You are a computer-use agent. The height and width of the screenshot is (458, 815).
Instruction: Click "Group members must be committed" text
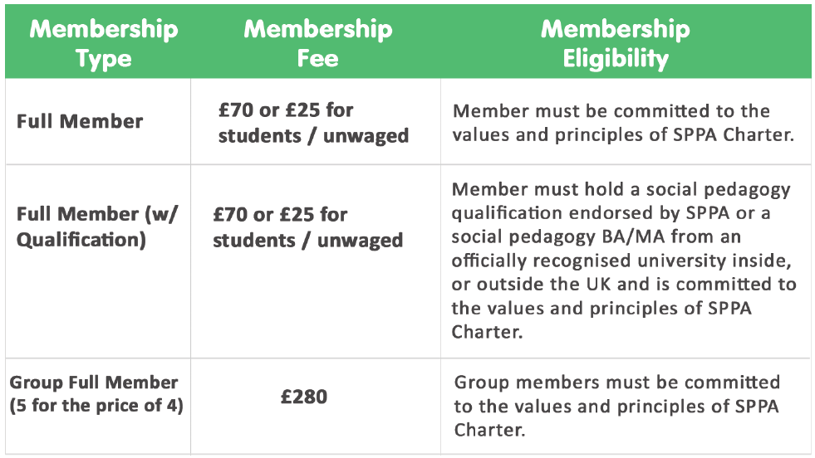coord(617,382)
